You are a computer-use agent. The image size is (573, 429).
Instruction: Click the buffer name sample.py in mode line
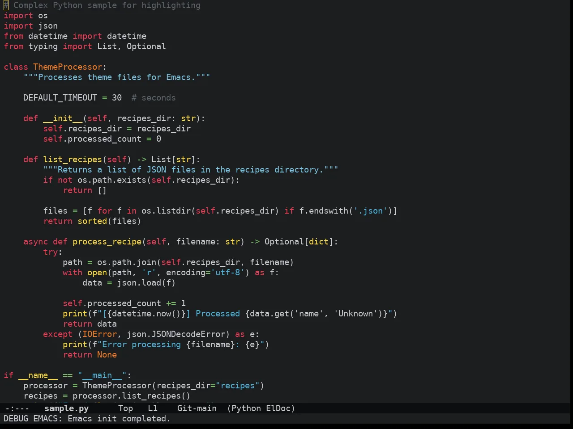coord(66,408)
